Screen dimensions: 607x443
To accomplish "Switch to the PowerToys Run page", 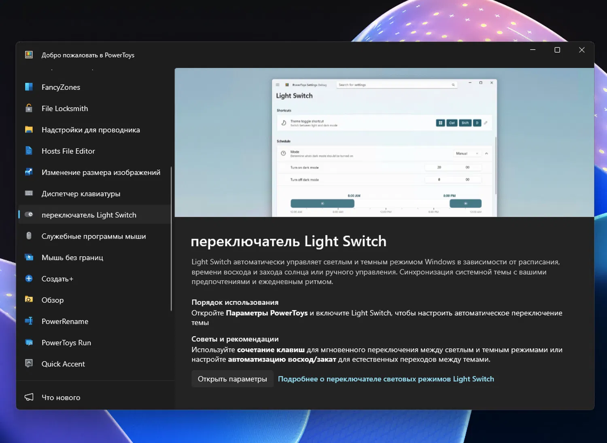I will pos(94,343).
